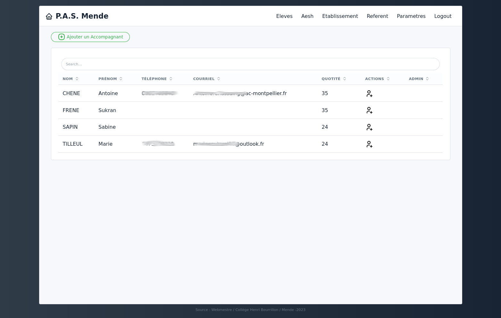The width and height of the screenshot is (501, 318).
Task: Open the Eleves menu item
Action: pos(284,16)
